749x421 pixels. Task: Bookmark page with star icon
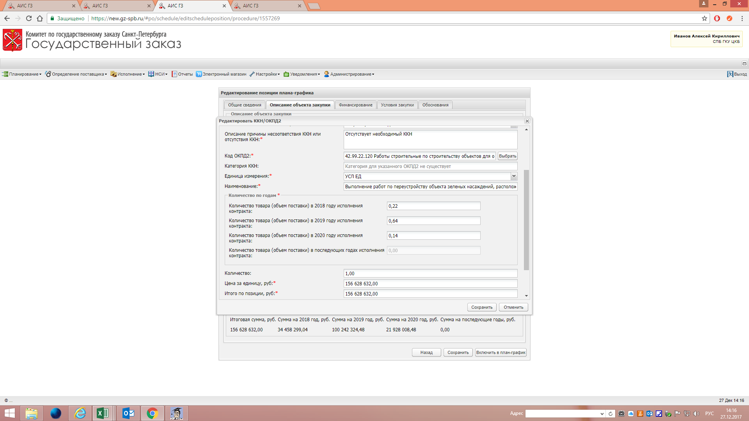click(x=704, y=18)
